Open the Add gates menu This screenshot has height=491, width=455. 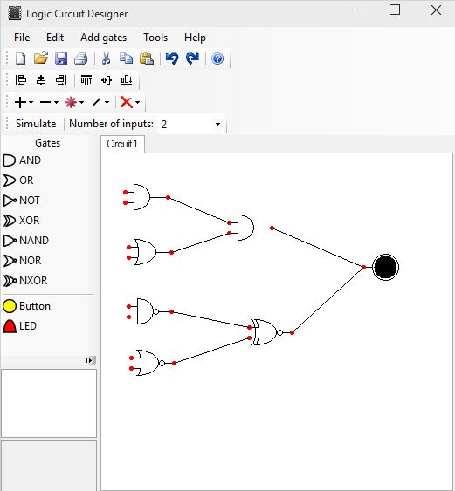103,38
